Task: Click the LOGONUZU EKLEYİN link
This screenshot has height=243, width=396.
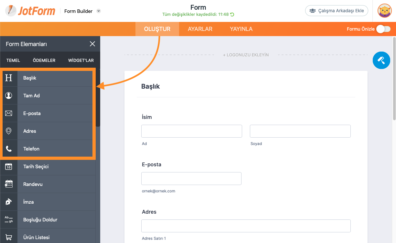Action: [246, 55]
